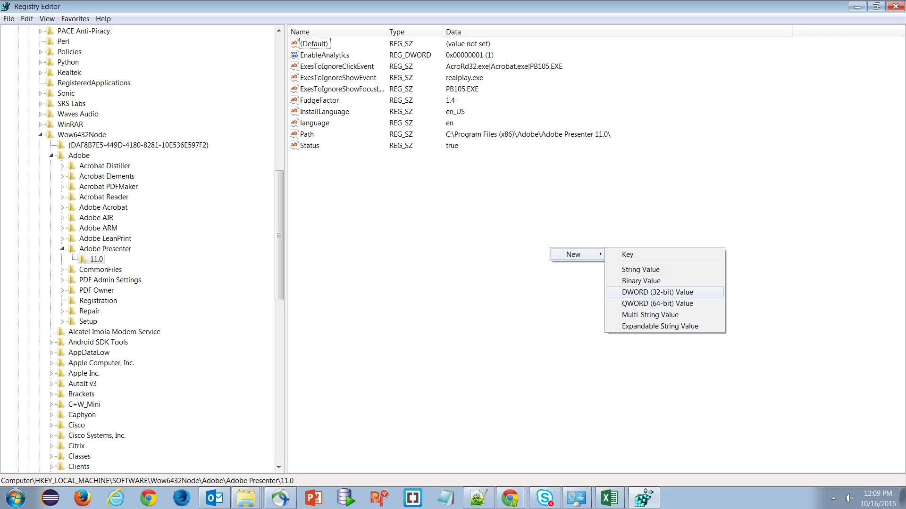Click the Skype taskbar icon
This screenshot has width=906, height=509.
pos(544,498)
